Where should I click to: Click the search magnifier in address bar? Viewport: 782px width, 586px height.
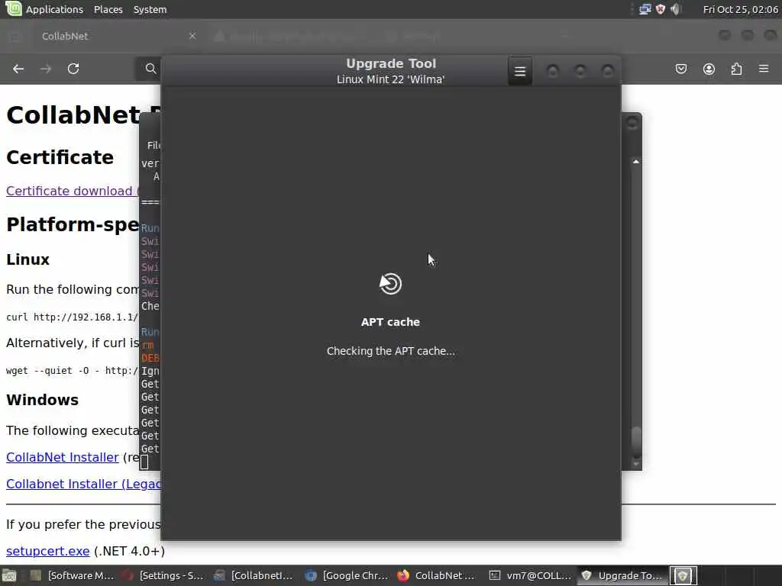click(x=150, y=69)
